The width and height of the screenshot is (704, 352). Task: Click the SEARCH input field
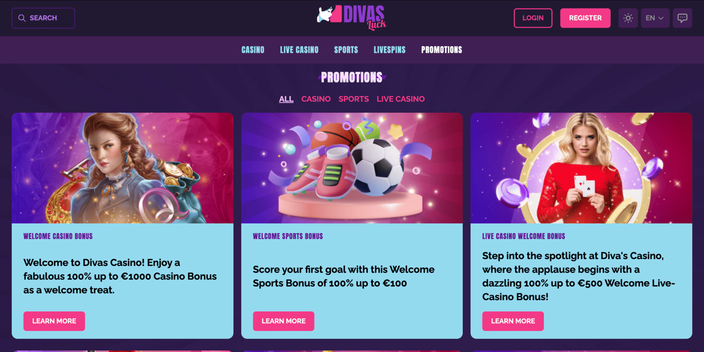click(x=43, y=18)
